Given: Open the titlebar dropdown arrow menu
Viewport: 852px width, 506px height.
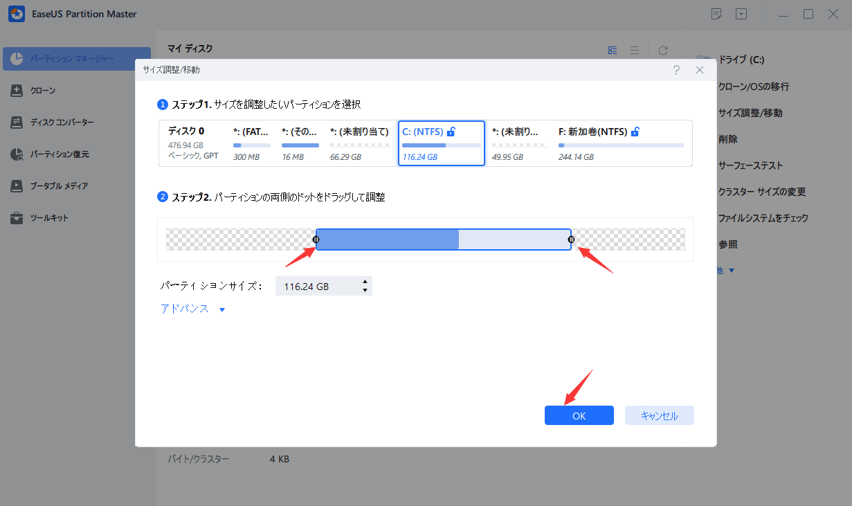Looking at the screenshot, I should [x=741, y=13].
